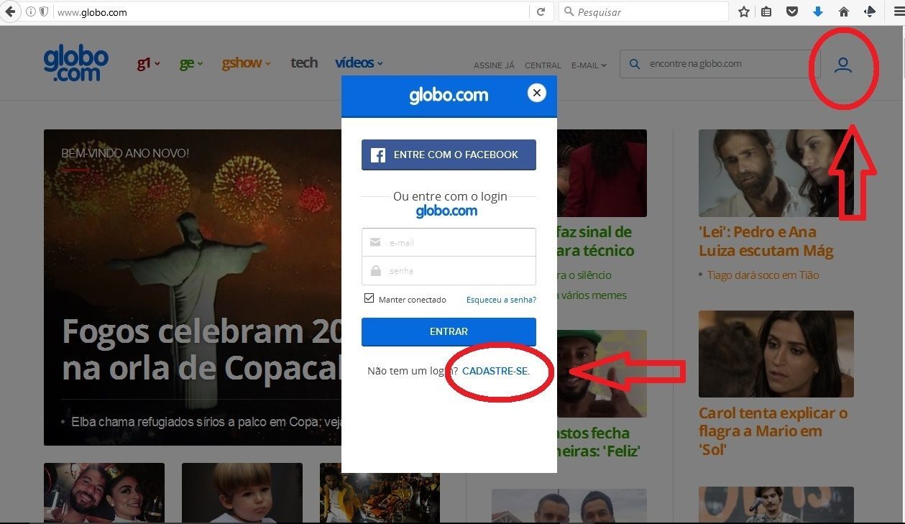The image size is (905, 524).
Task: Click the browser URL address bar
Action: tap(291, 12)
